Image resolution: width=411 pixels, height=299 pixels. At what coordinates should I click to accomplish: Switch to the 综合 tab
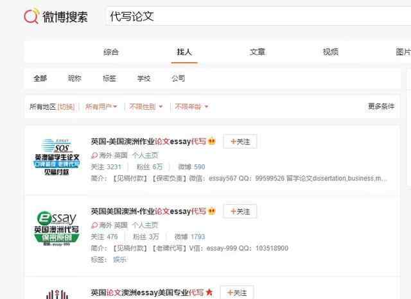[x=111, y=52]
